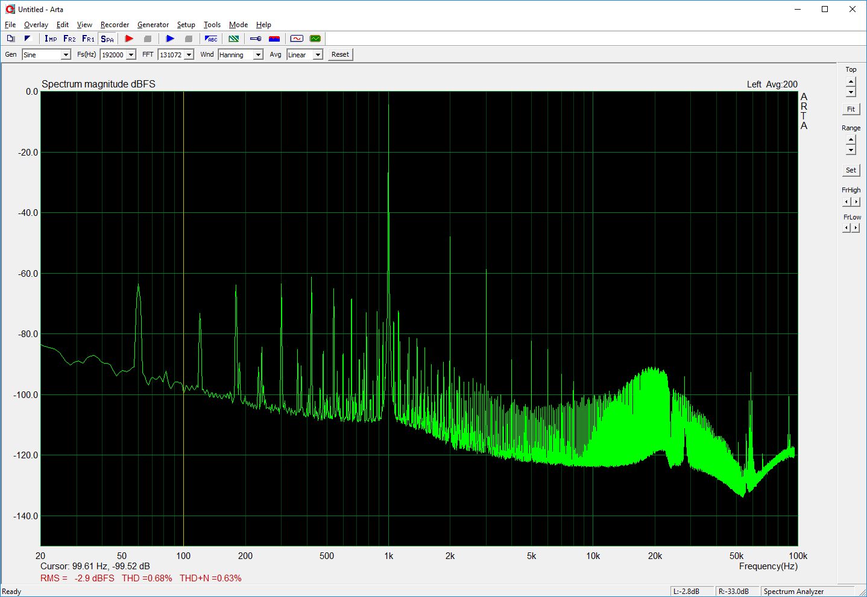
Task: Click the THD =0.68% readout
Action: [x=147, y=578]
